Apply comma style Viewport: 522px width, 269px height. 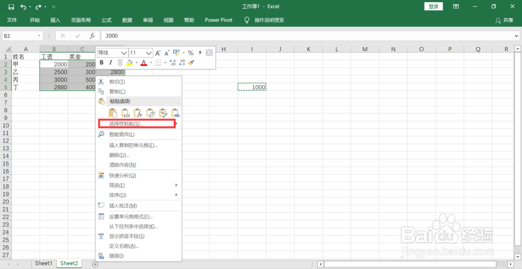(200, 53)
